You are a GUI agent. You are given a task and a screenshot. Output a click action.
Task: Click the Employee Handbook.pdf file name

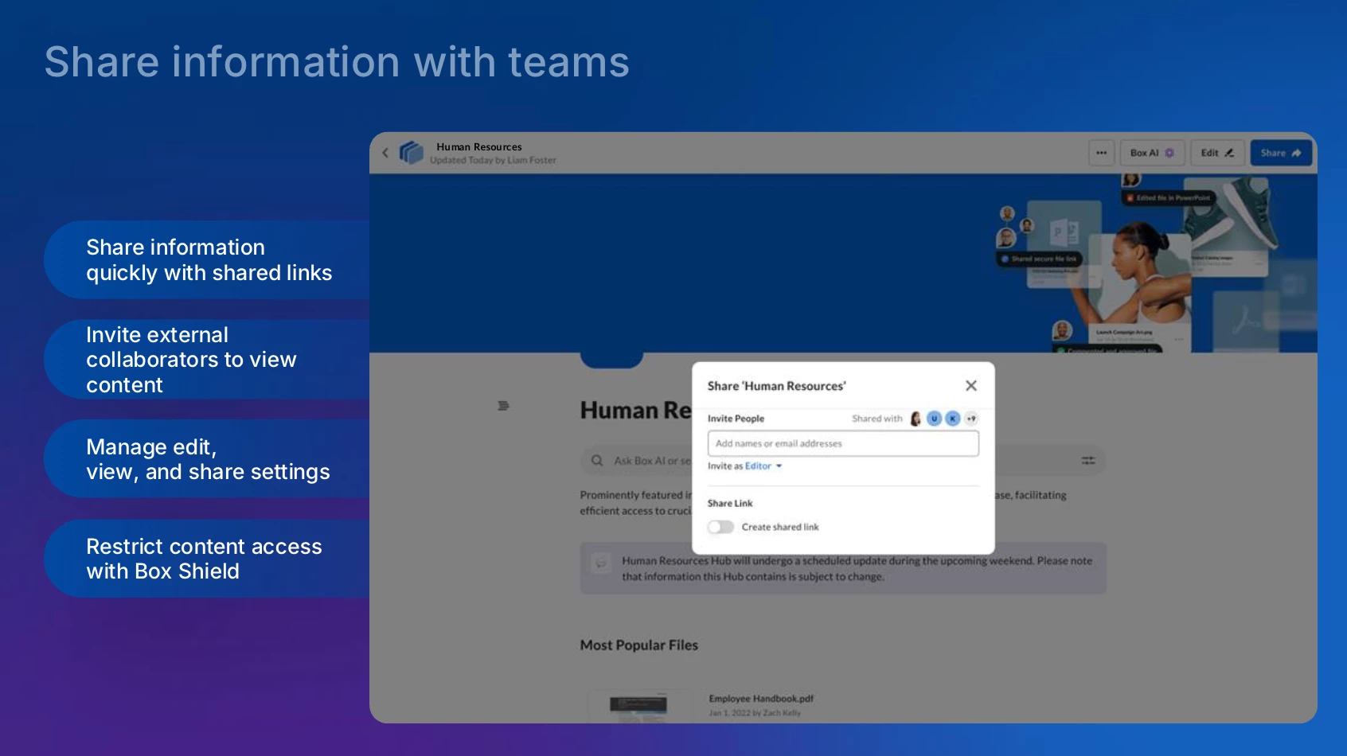pos(761,699)
